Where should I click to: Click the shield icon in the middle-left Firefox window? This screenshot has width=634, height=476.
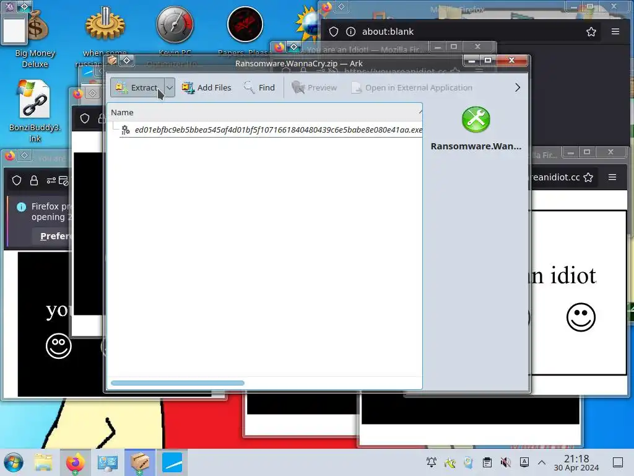pos(84,118)
